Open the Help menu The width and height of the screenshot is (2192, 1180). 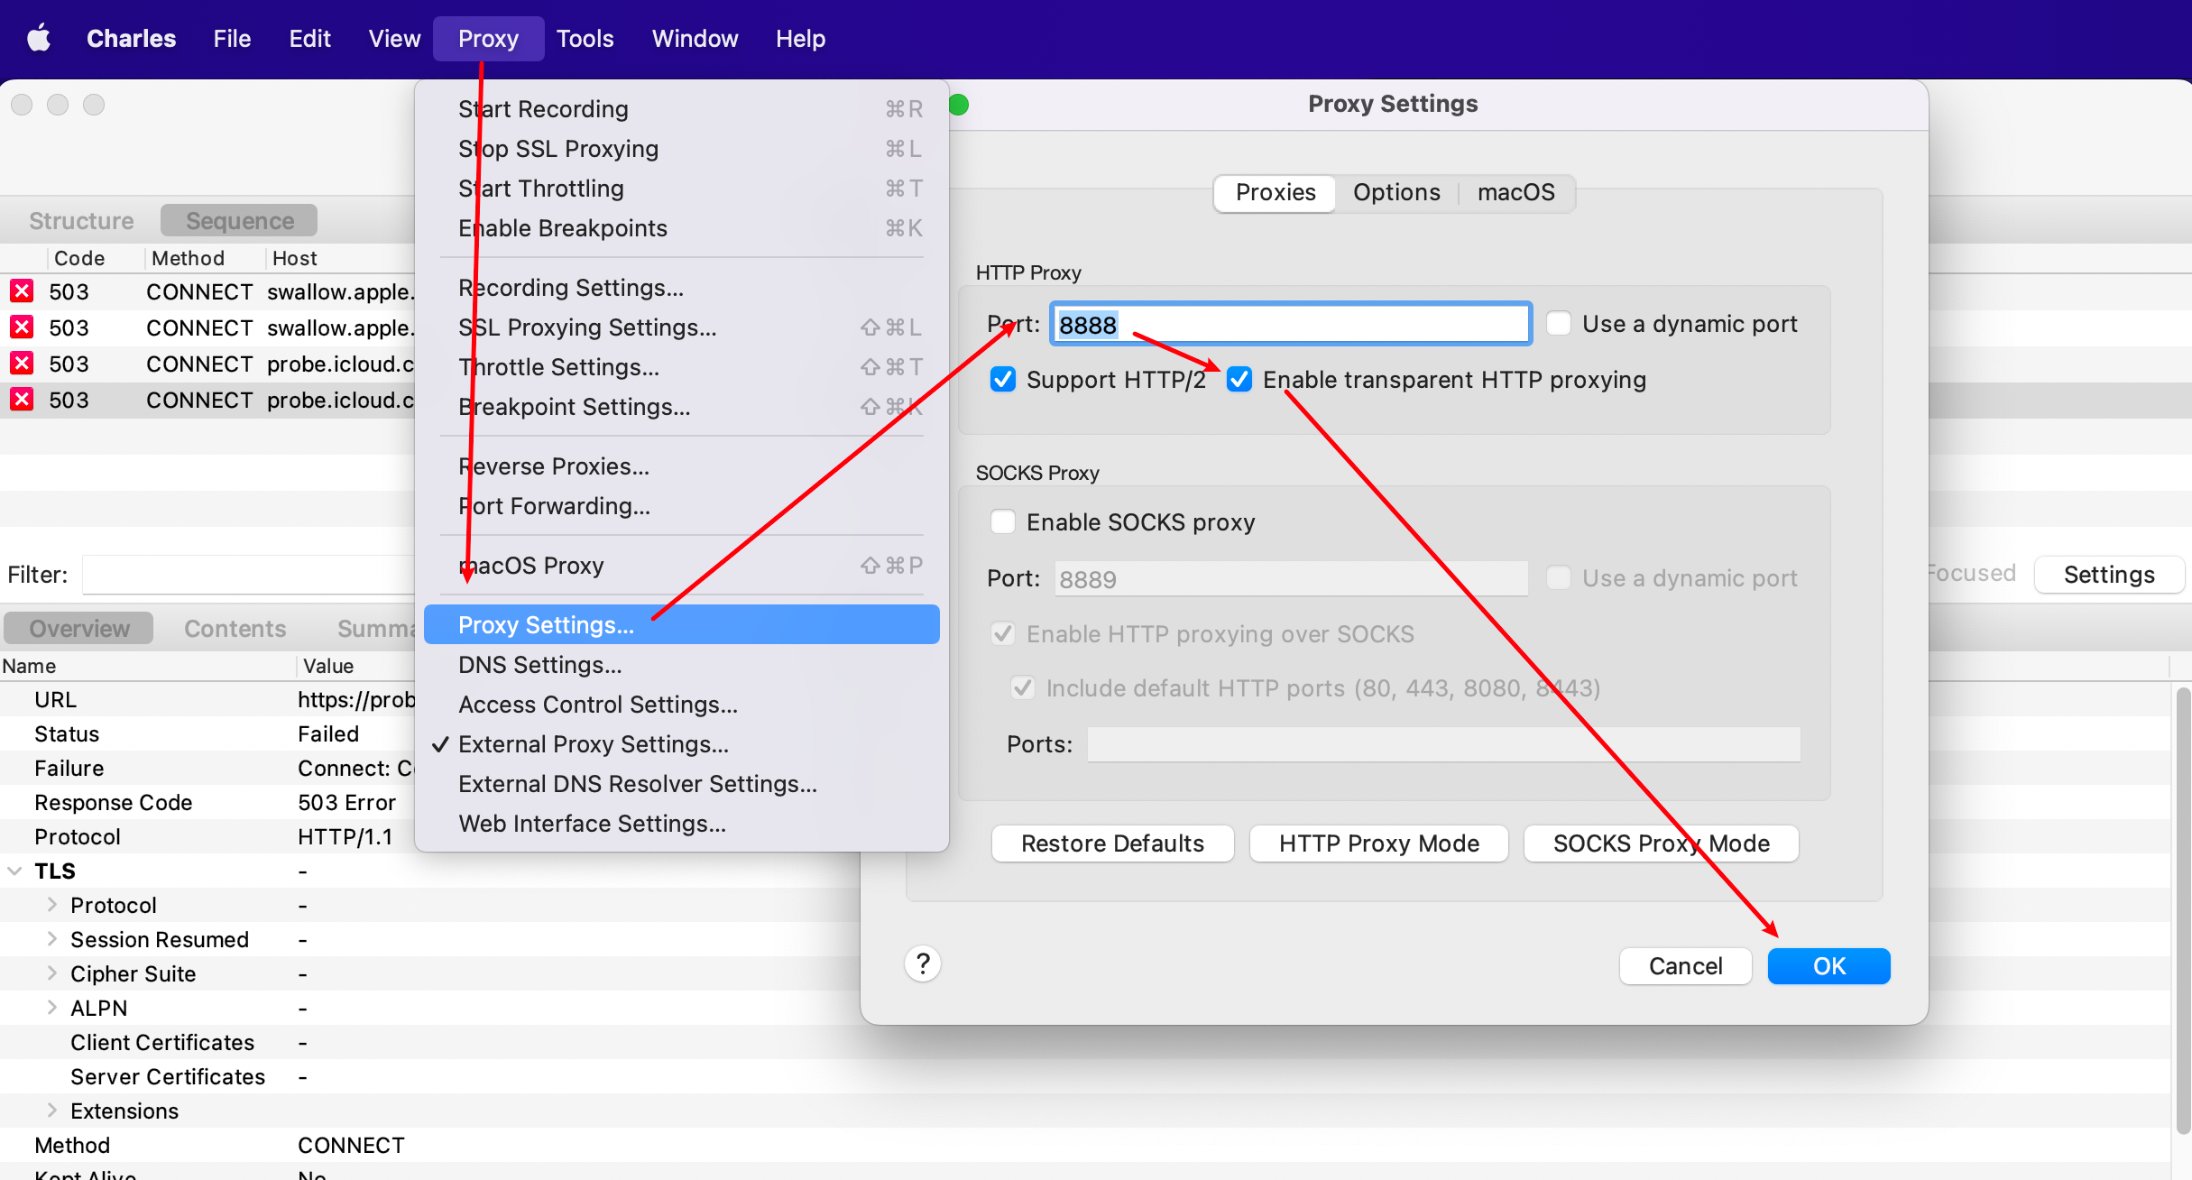tap(800, 39)
